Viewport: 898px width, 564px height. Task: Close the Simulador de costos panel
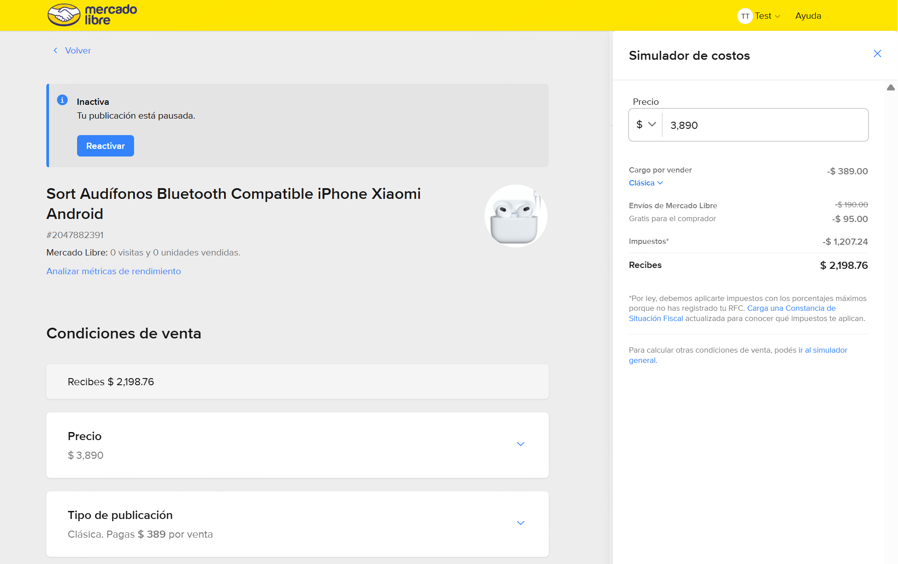pyautogui.click(x=877, y=53)
